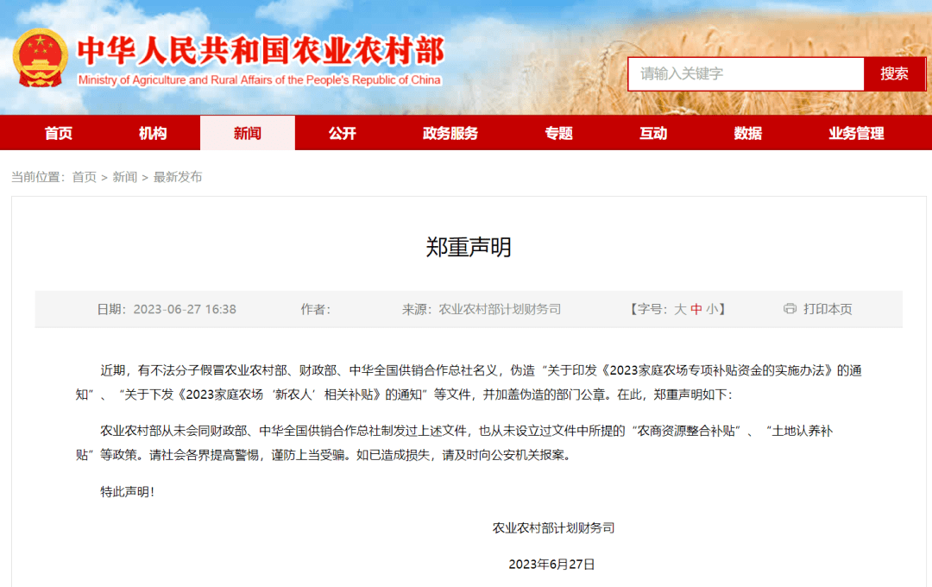Click the national emblem logo
The height and width of the screenshot is (587, 932).
pos(40,59)
